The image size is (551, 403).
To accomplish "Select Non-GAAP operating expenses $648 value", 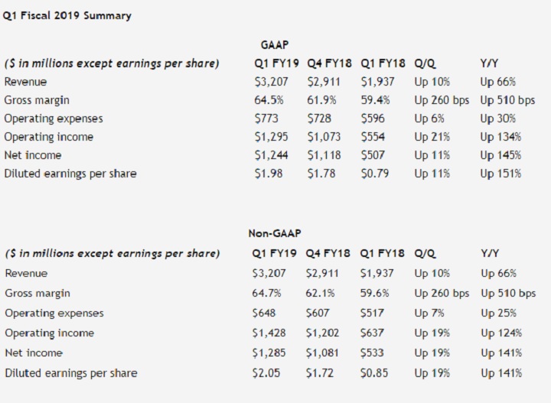I will (266, 313).
